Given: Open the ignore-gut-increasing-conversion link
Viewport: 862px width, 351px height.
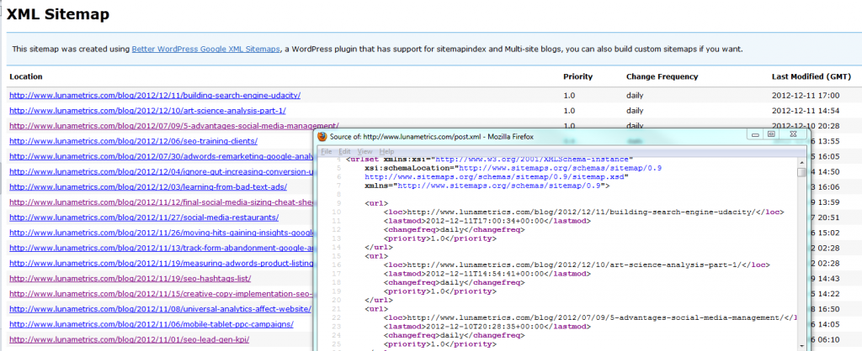Looking at the screenshot, I should pyautogui.click(x=162, y=171).
